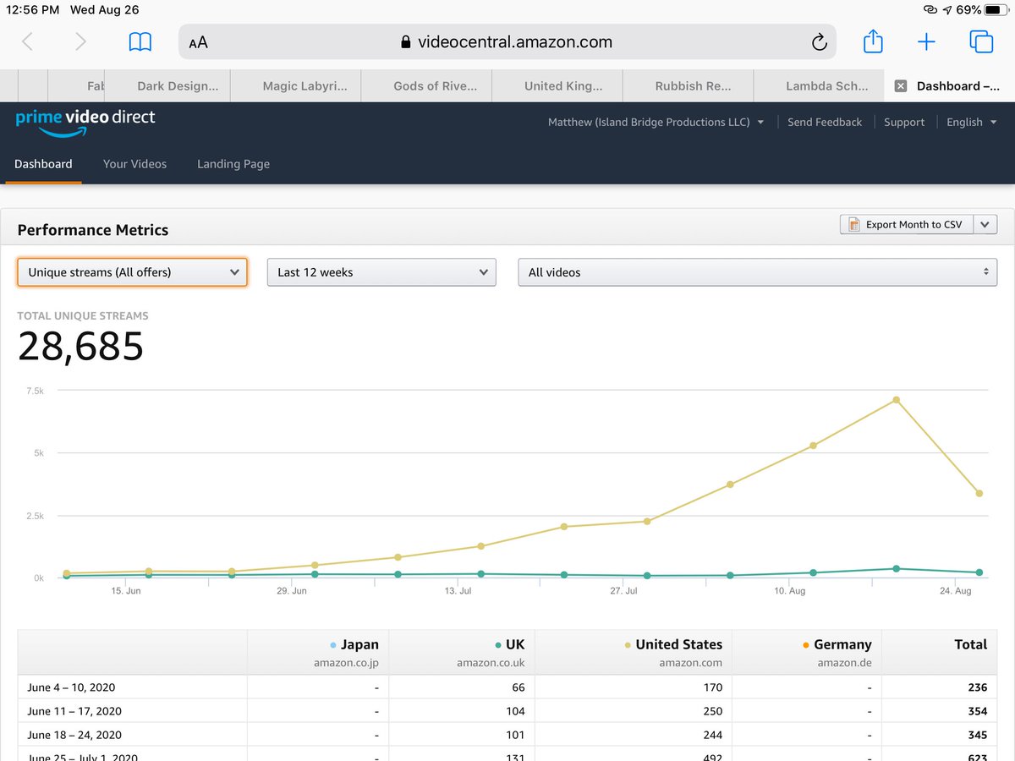Click the peak United States data point
The width and height of the screenshot is (1015, 761).
coord(896,400)
